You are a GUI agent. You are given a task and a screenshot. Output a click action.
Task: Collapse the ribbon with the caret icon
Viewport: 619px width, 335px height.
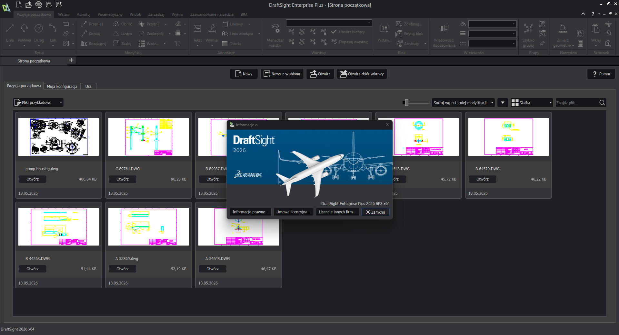[x=583, y=14]
